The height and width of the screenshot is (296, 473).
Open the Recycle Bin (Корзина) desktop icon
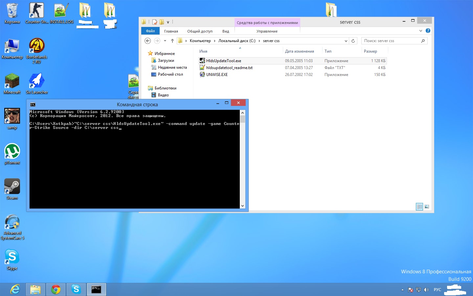(x=12, y=13)
